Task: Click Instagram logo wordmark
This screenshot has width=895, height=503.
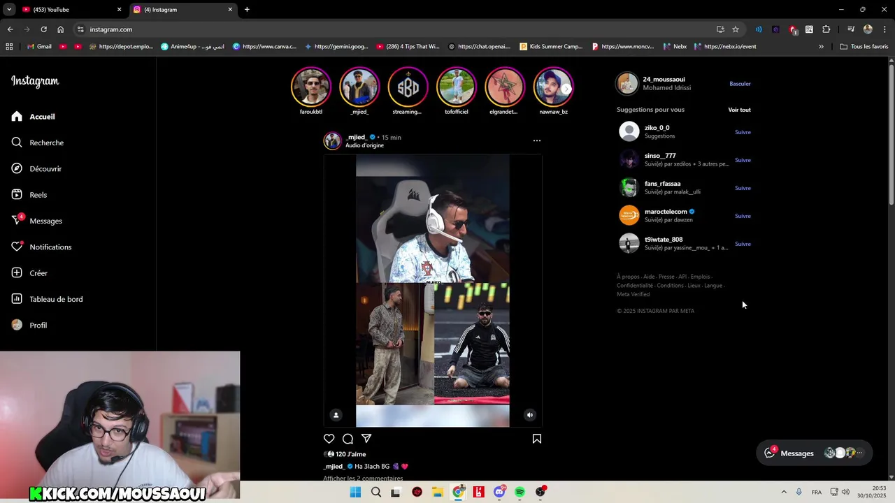Action: pyautogui.click(x=35, y=81)
